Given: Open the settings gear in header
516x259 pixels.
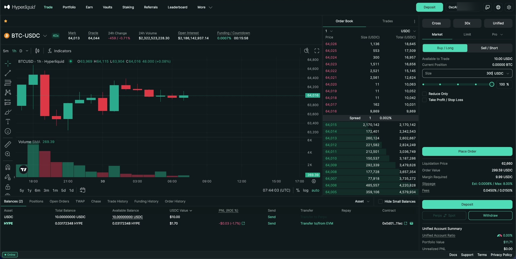Looking at the screenshot, I should tap(509, 7).
